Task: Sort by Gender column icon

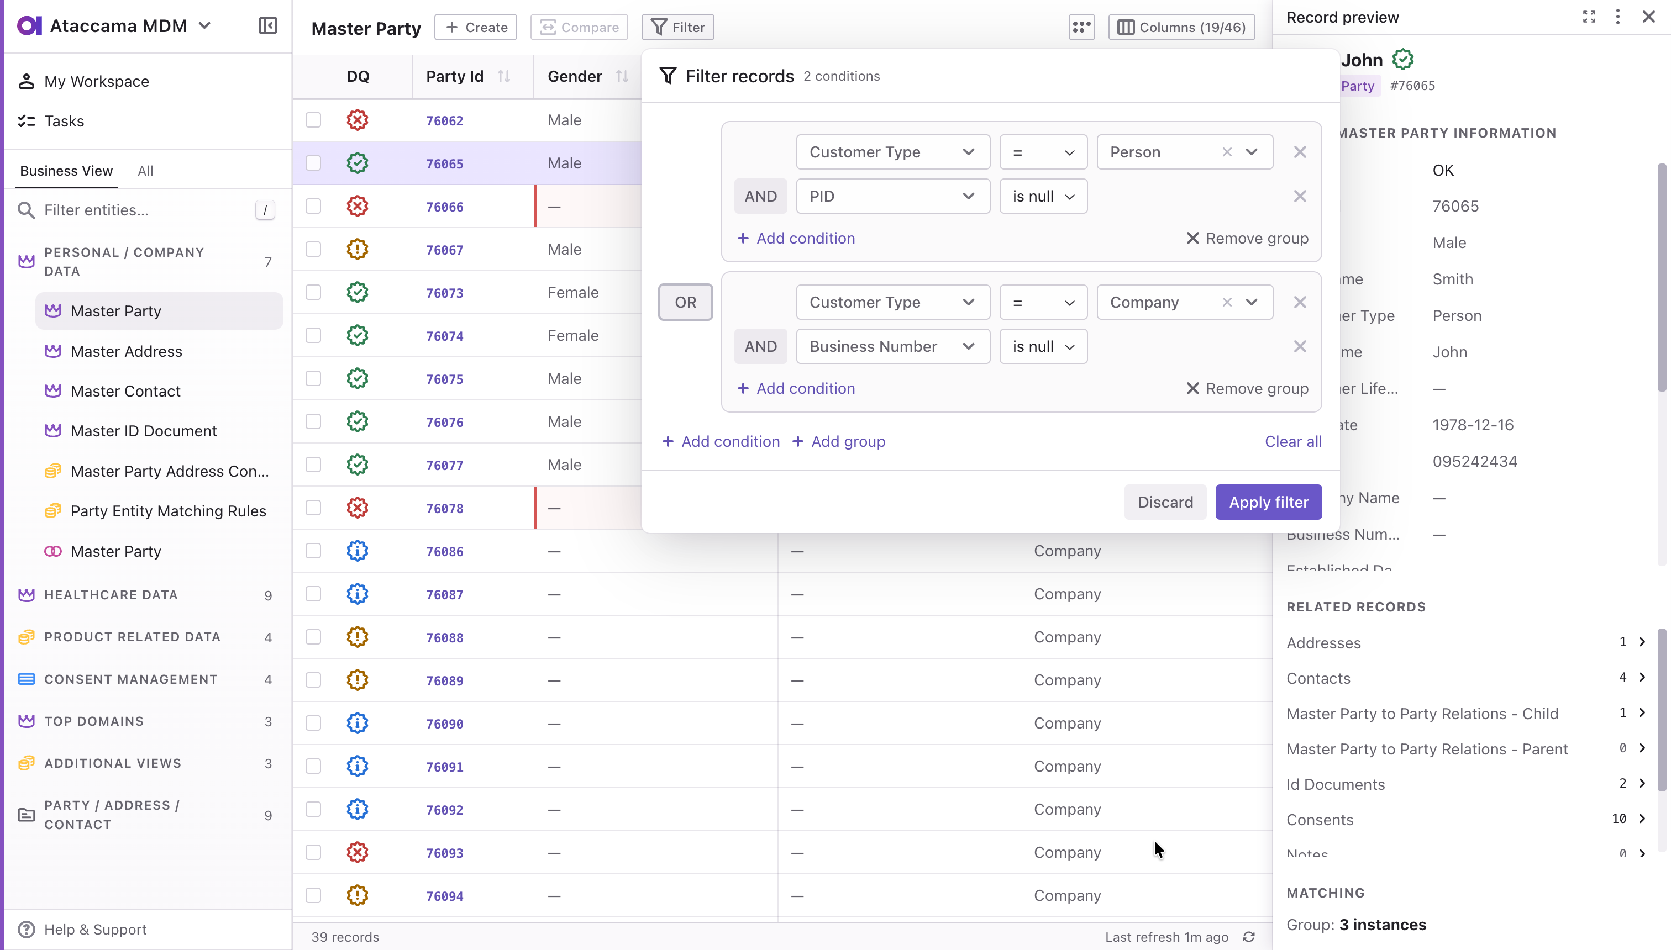Action: click(x=622, y=76)
